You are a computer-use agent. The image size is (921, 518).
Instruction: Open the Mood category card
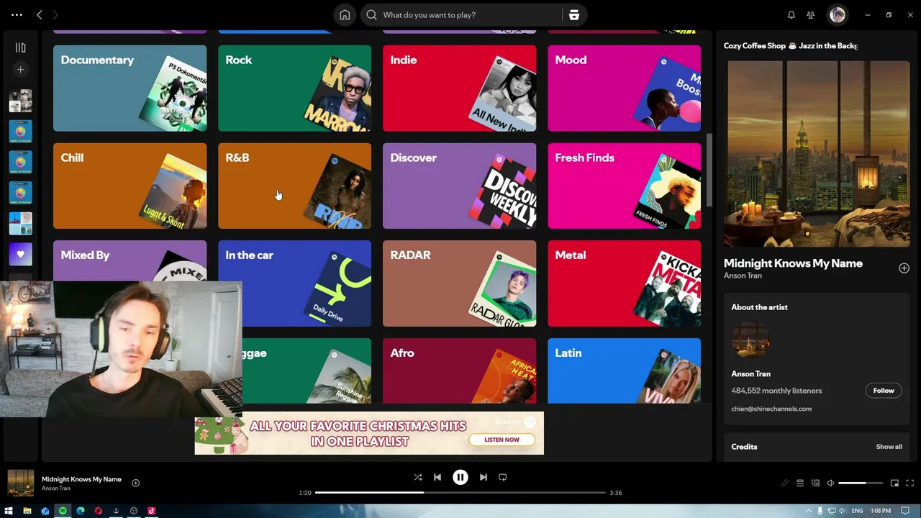point(624,88)
